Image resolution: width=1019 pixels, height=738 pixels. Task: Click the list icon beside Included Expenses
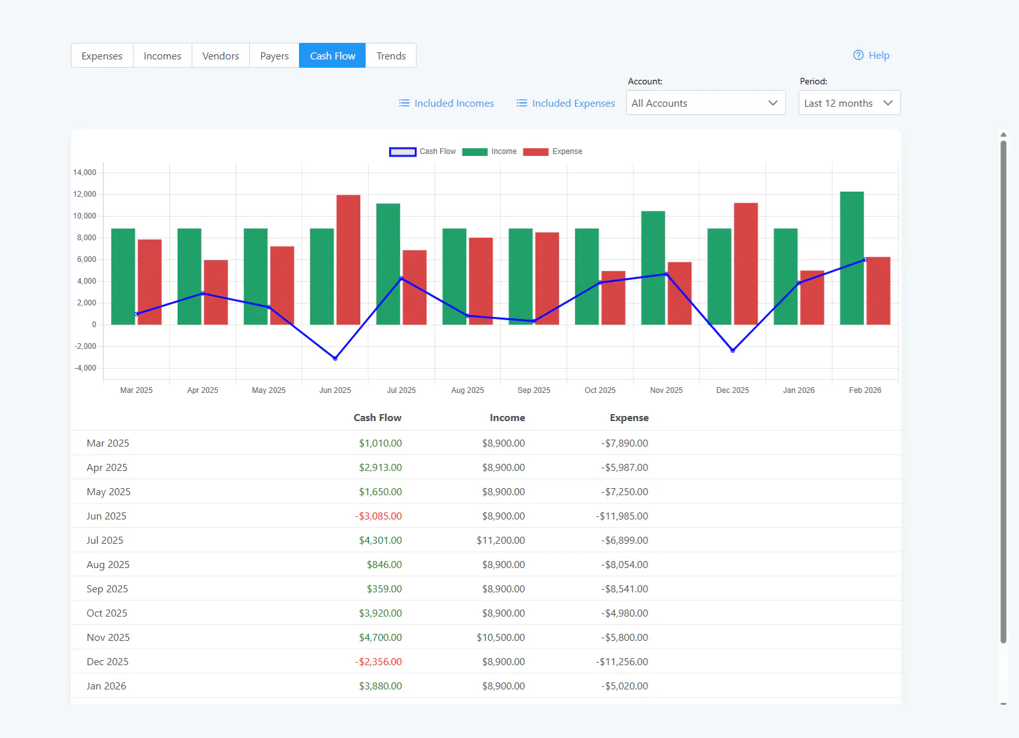pos(522,103)
